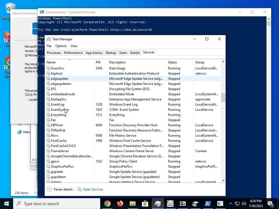Open the notification center icon
279x209 pixels.
click(x=271, y=204)
